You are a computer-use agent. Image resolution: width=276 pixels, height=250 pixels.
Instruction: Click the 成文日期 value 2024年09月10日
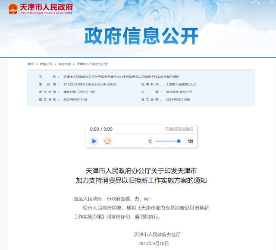75,100
